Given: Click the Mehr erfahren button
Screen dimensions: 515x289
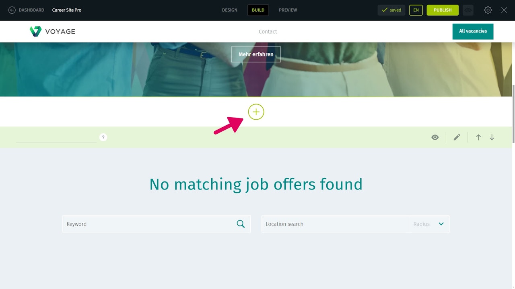Looking at the screenshot, I should click(x=256, y=54).
